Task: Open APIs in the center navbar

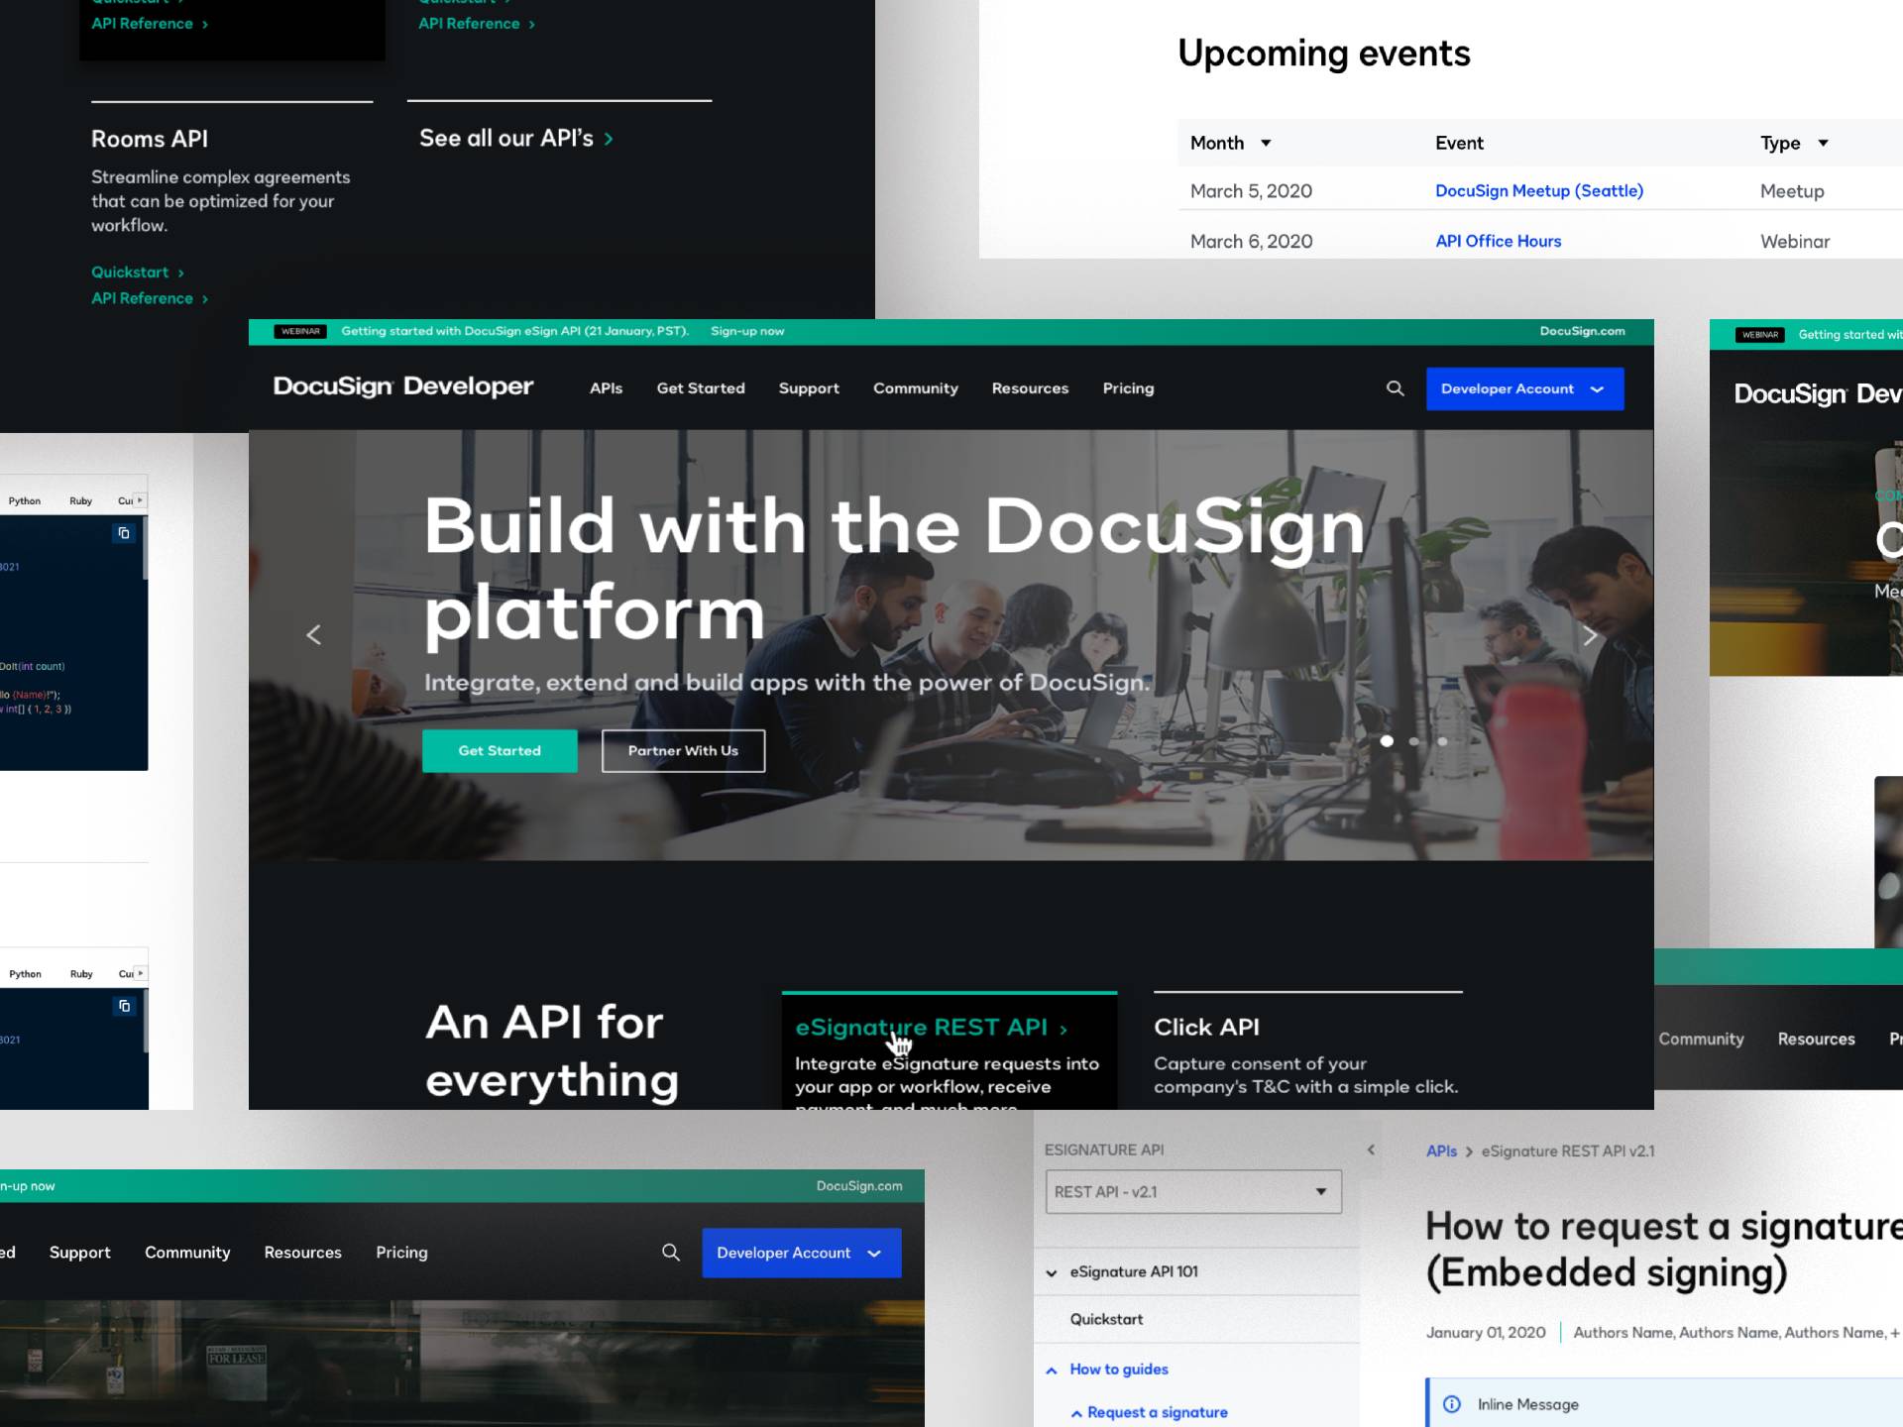Action: 606,388
